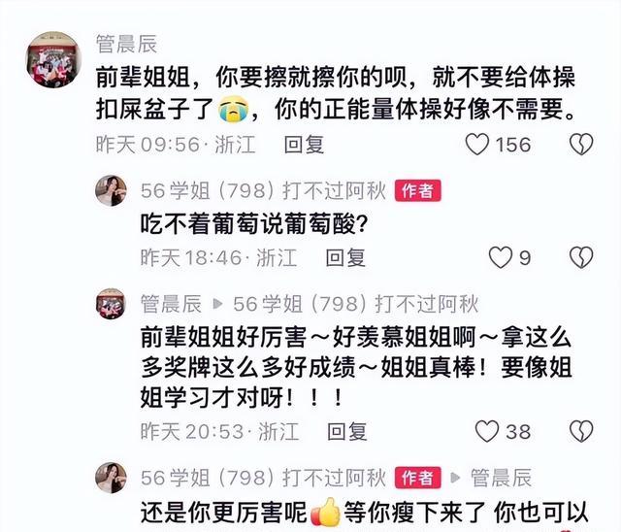
Task: Like the comment with 156 likes
Action: (x=477, y=145)
